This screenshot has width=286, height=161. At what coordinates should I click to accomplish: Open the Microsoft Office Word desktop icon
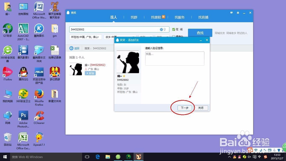tap(39, 10)
